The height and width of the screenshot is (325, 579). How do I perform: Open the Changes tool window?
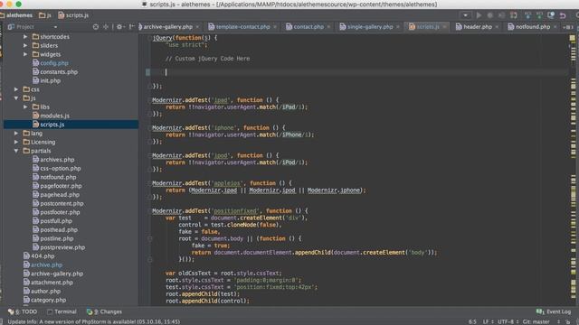point(104,311)
